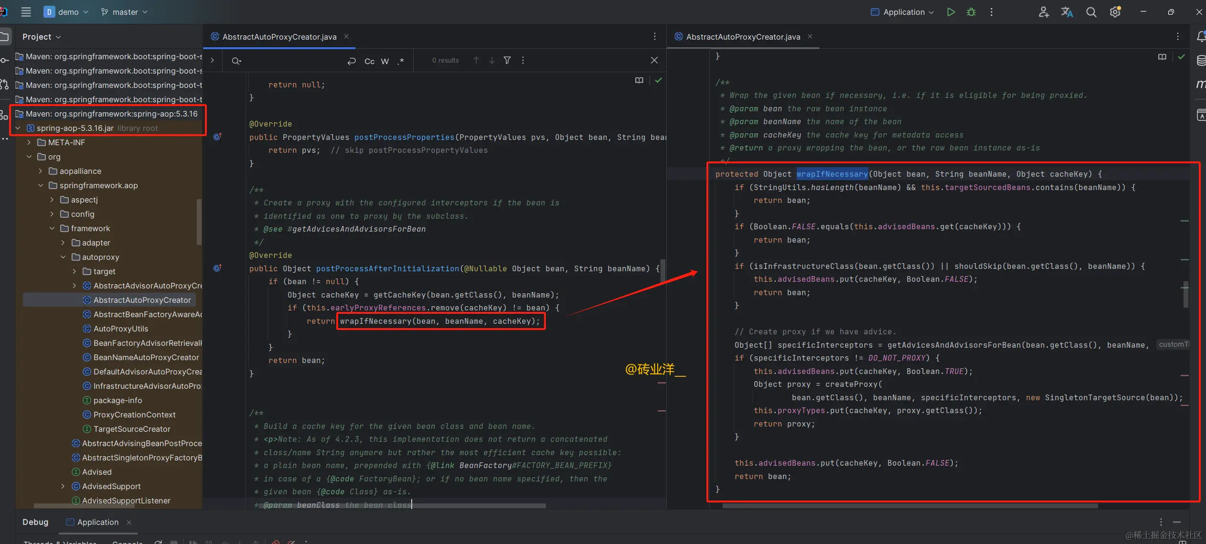This screenshot has height=544, width=1206.
Task: Go to next search occurrence
Action: [492, 60]
